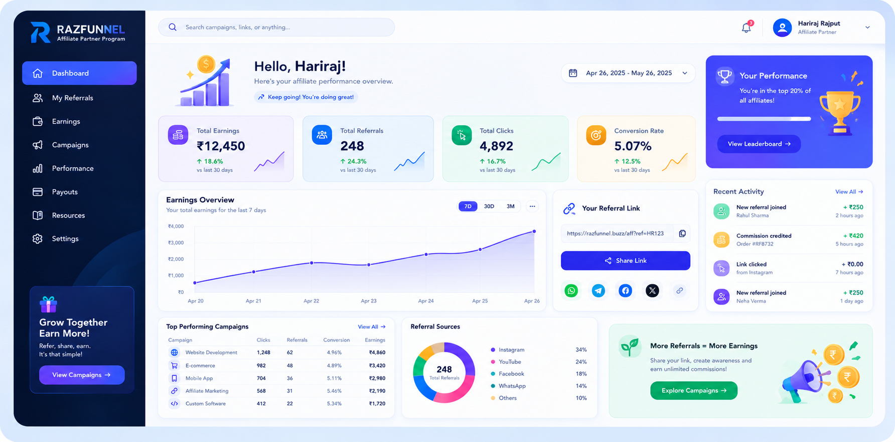895x442 pixels.
Task: Expand the user profile chevron
Action: pyautogui.click(x=867, y=28)
